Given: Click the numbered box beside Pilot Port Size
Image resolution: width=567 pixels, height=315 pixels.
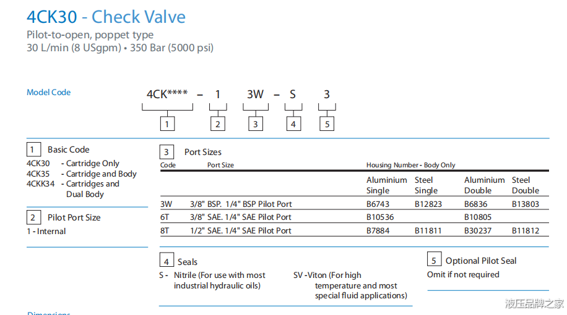Looking at the screenshot, I should [34, 217].
